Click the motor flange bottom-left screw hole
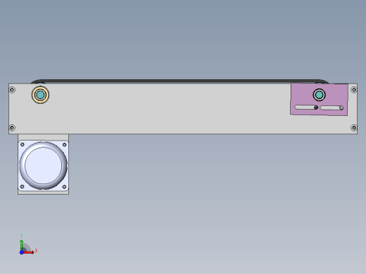The width and height of the screenshot is (366, 274). click(23, 187)
